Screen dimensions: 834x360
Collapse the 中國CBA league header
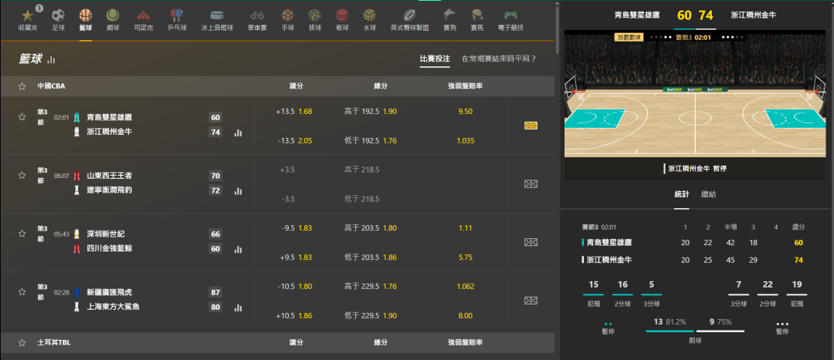pyautogui.click(x=277, y=86)
